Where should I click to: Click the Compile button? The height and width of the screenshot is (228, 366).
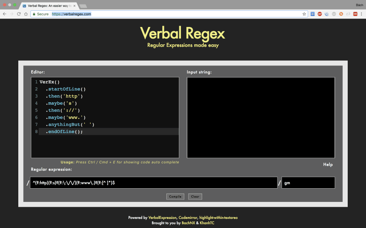pyautogui.click(x=175, y=196)
